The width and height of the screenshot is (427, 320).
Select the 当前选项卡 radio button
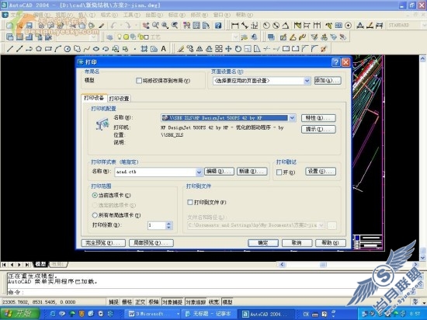(x=95, y=195)
